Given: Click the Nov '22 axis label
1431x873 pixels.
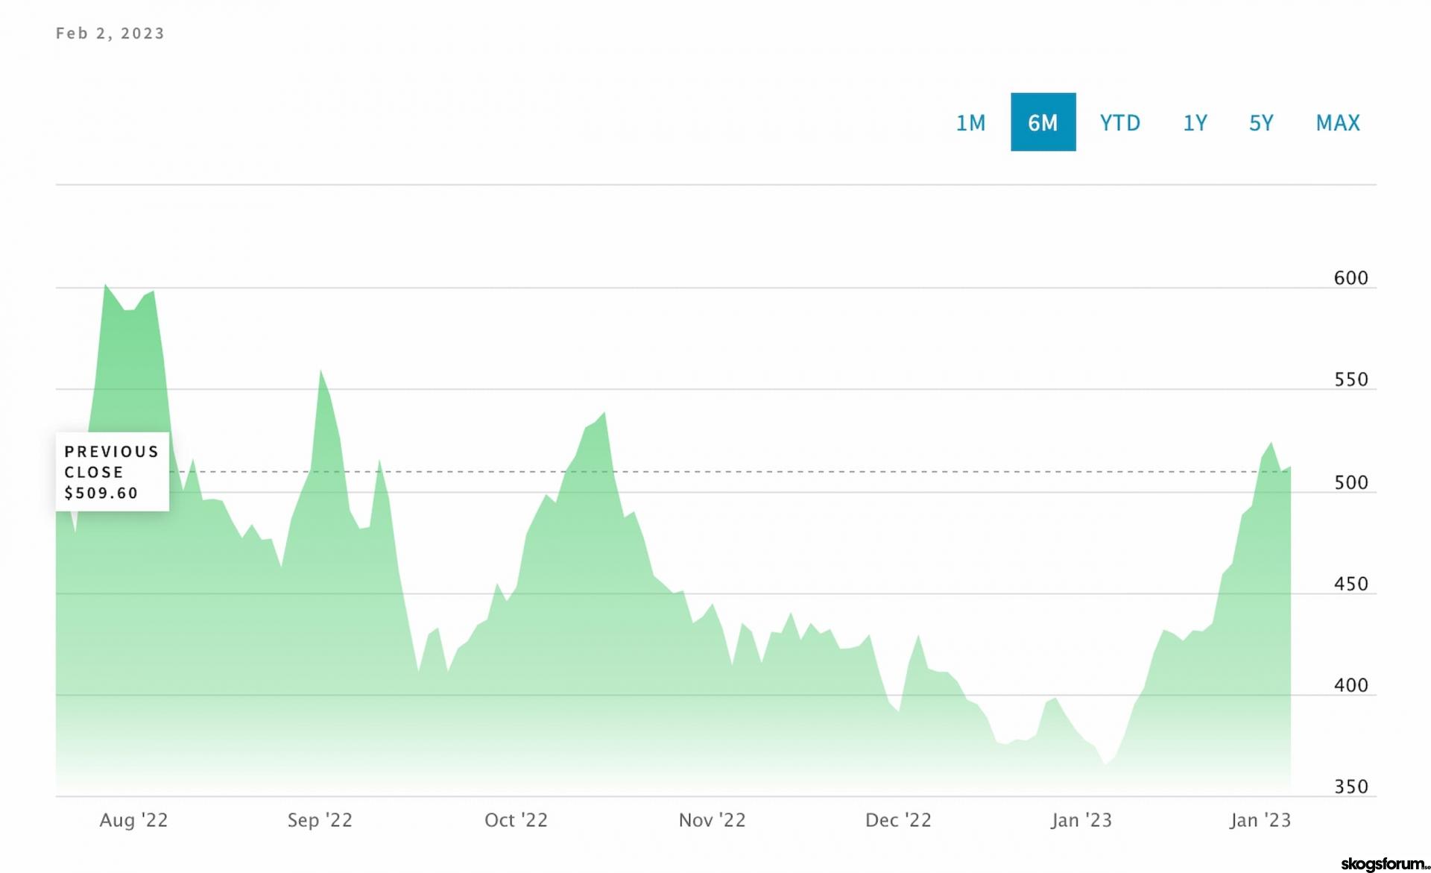Looking at the screenshot, I should [712, 820].
